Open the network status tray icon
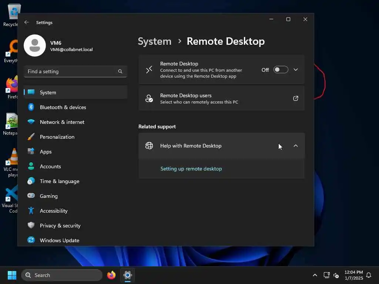The image size is (379, 284). pos(326,275)
